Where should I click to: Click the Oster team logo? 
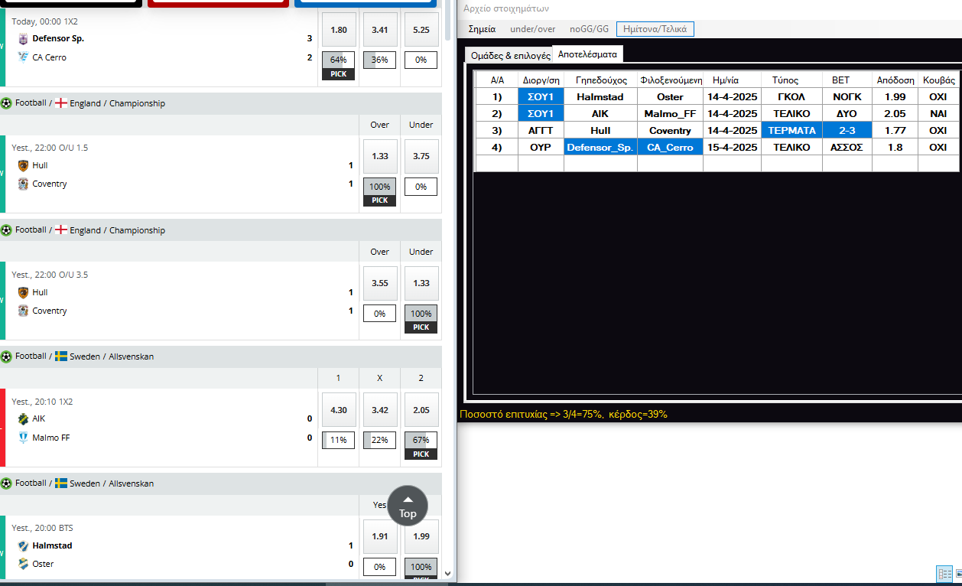coord(23,564)
